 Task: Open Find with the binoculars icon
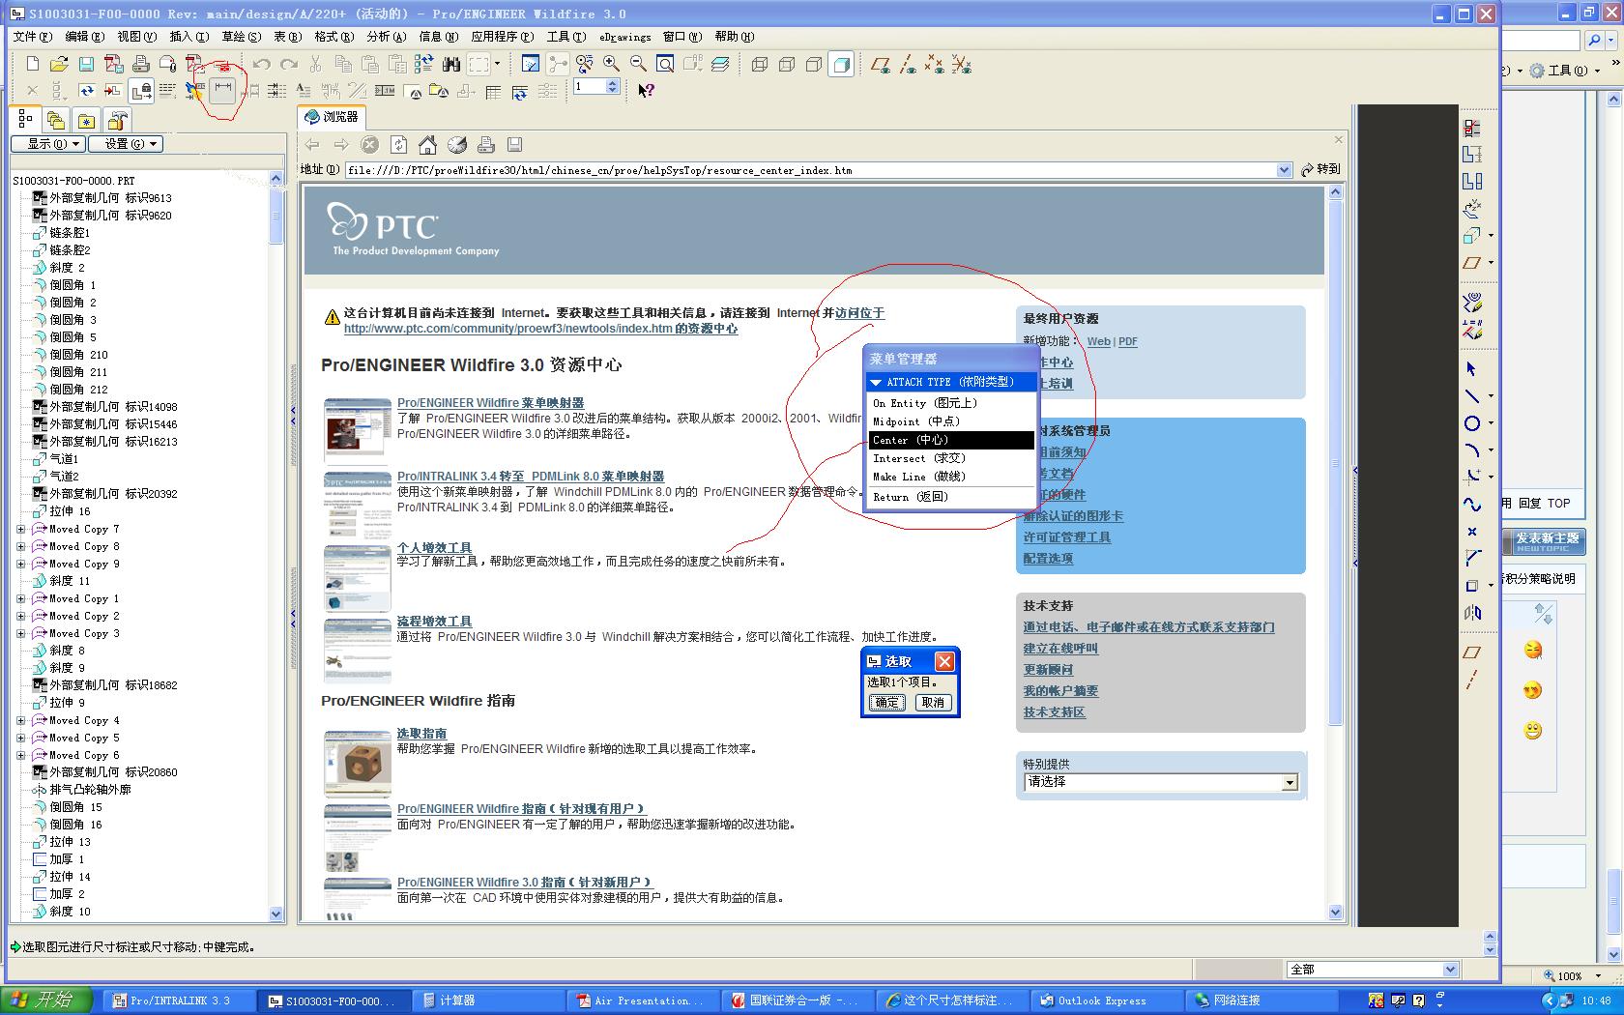(450, 65)
